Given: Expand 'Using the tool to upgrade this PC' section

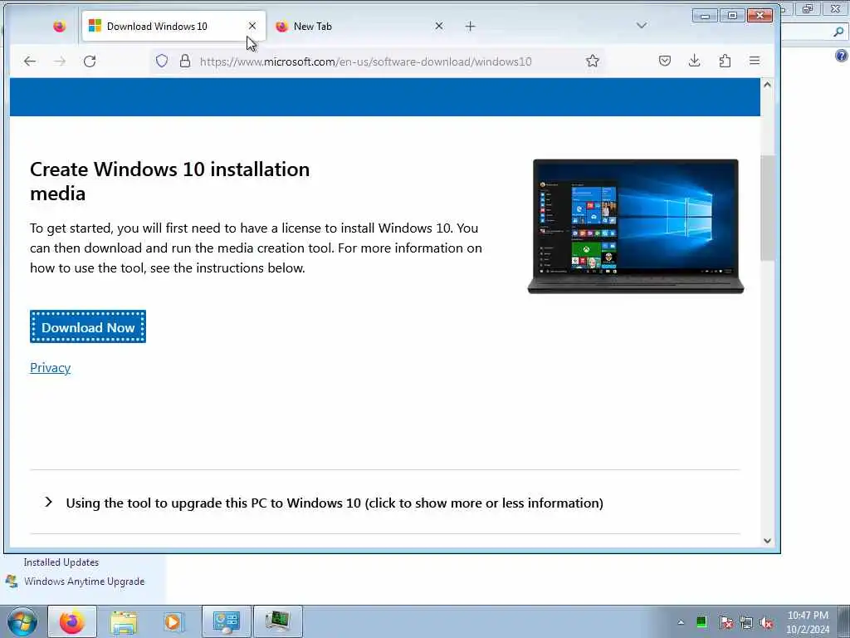Looking at the screenshot, I should point(325,503).
